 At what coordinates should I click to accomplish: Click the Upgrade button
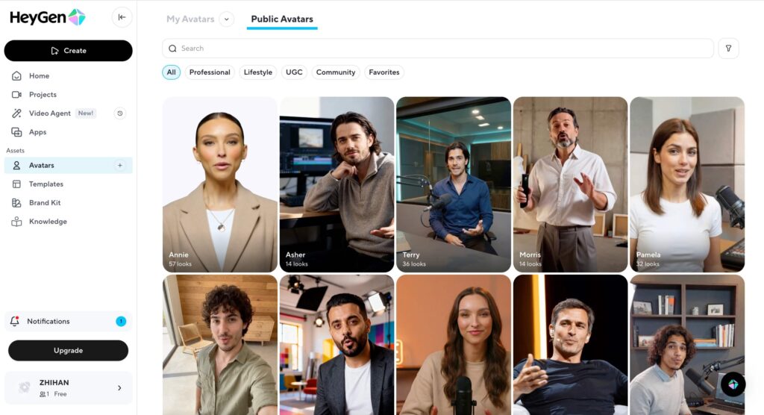click(68, 351)
